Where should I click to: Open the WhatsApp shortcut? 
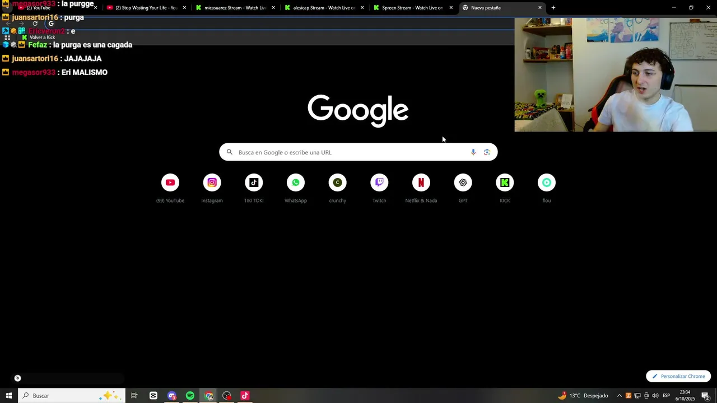pos(296,189)
